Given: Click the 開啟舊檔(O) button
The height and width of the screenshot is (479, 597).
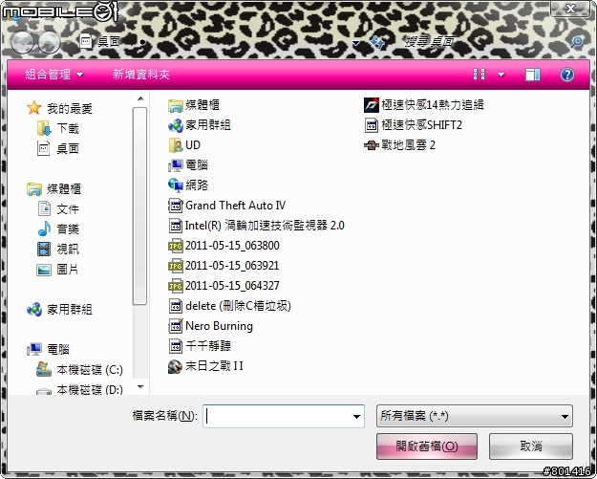Looking at the screenshot, I should point(427,446).
